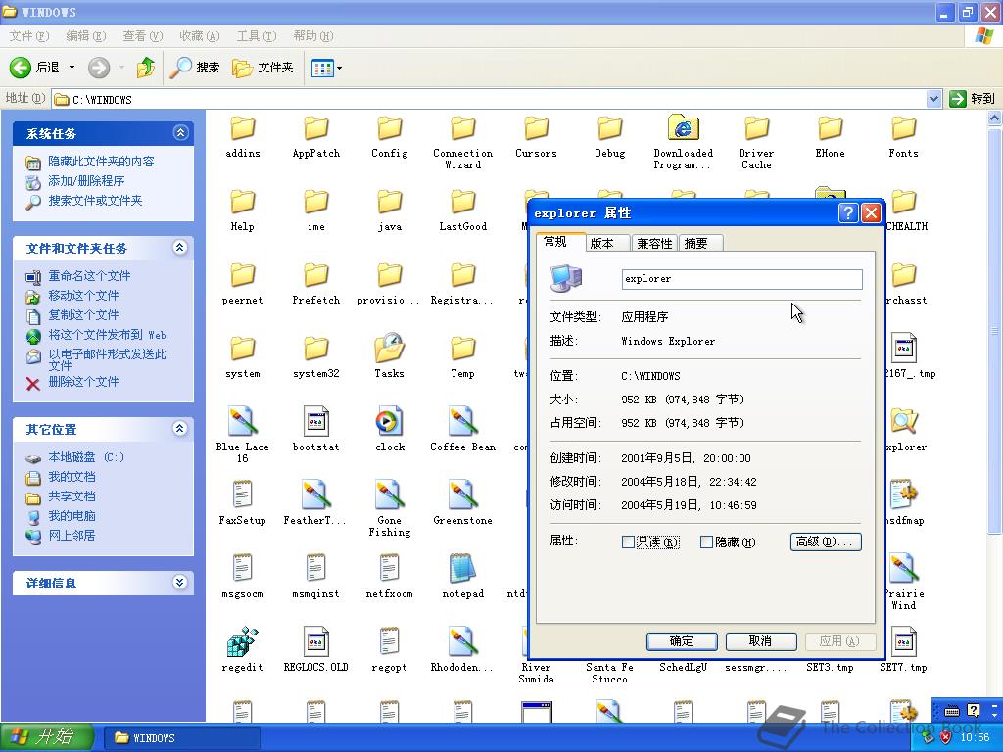Switch to the Compatibility tab
The height and width of the screenshot is (752, 1003).
[x=654, y=243]
